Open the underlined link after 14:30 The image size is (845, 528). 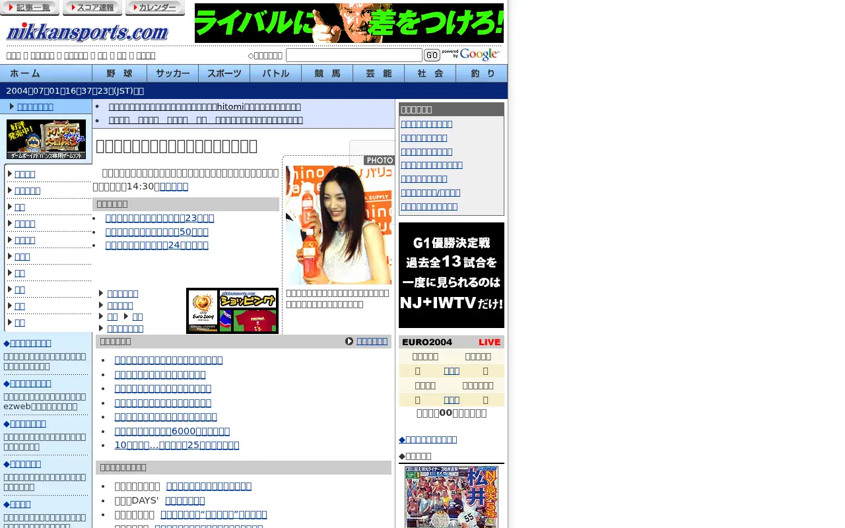click(174, 186)
